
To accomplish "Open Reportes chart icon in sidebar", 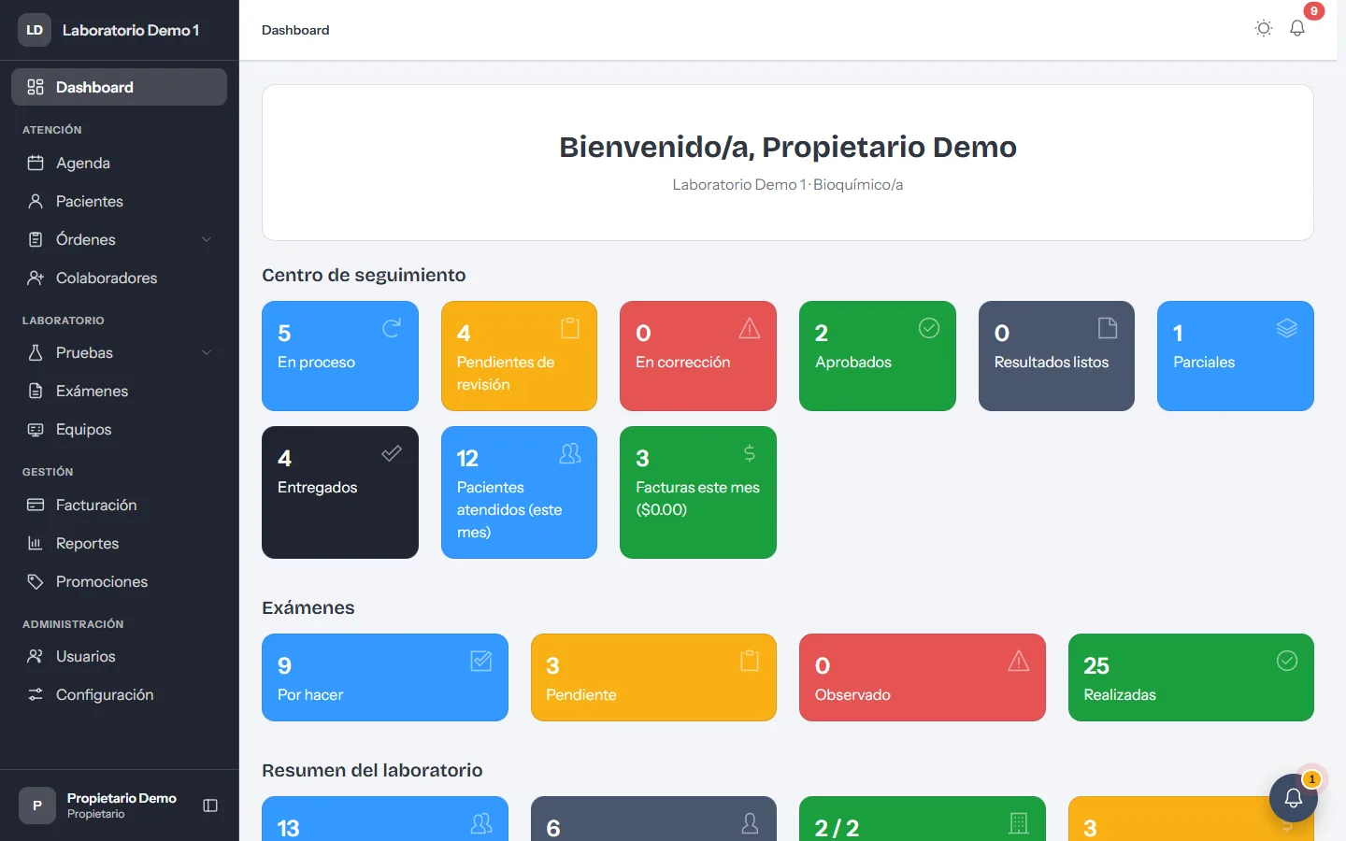I will pyautogui.click(x=36, y=543).
